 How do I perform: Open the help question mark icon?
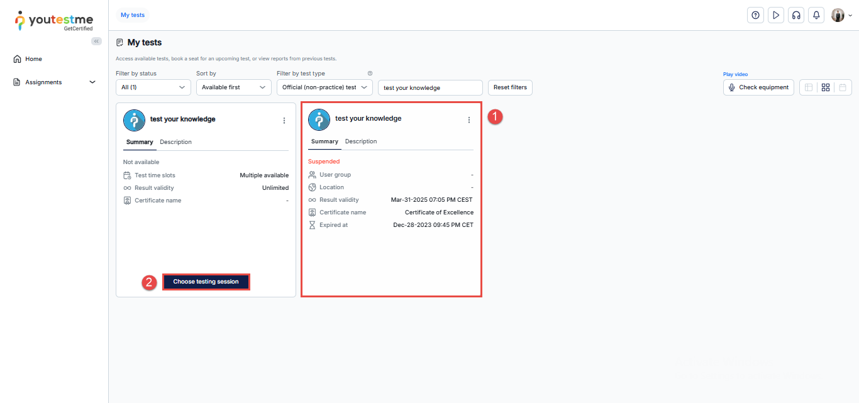pyautogui.click(x=755, y=15)
